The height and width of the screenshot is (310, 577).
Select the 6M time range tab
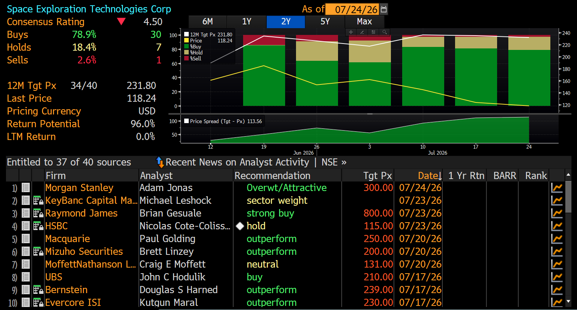[x=207, y=22]
